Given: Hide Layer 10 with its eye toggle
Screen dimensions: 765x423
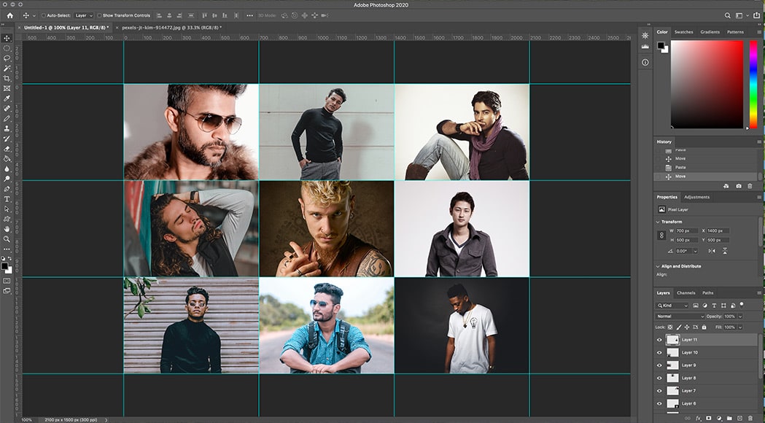Looking at the screenshot, I should 659,352.
